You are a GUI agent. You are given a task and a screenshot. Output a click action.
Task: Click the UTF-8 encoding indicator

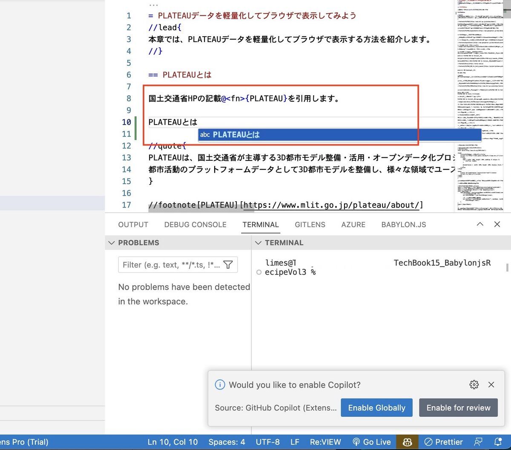[268, 442]
